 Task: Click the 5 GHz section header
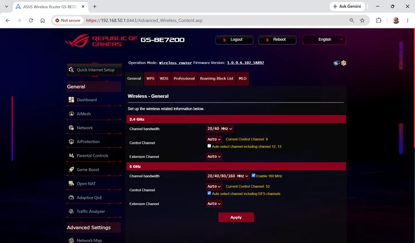point(236,166)
